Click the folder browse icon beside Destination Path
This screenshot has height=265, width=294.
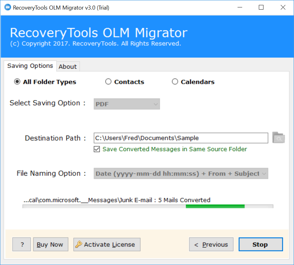coord(279,137)
